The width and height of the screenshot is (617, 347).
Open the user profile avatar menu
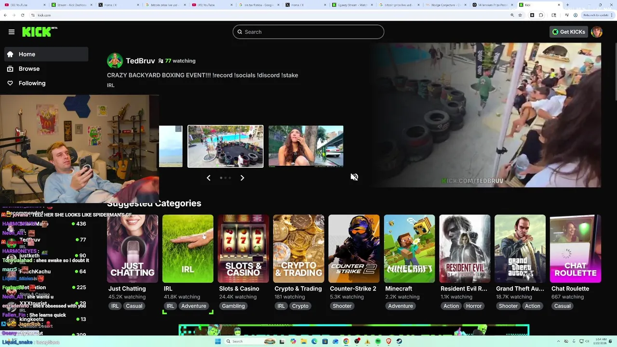click(x=597, y=32)
